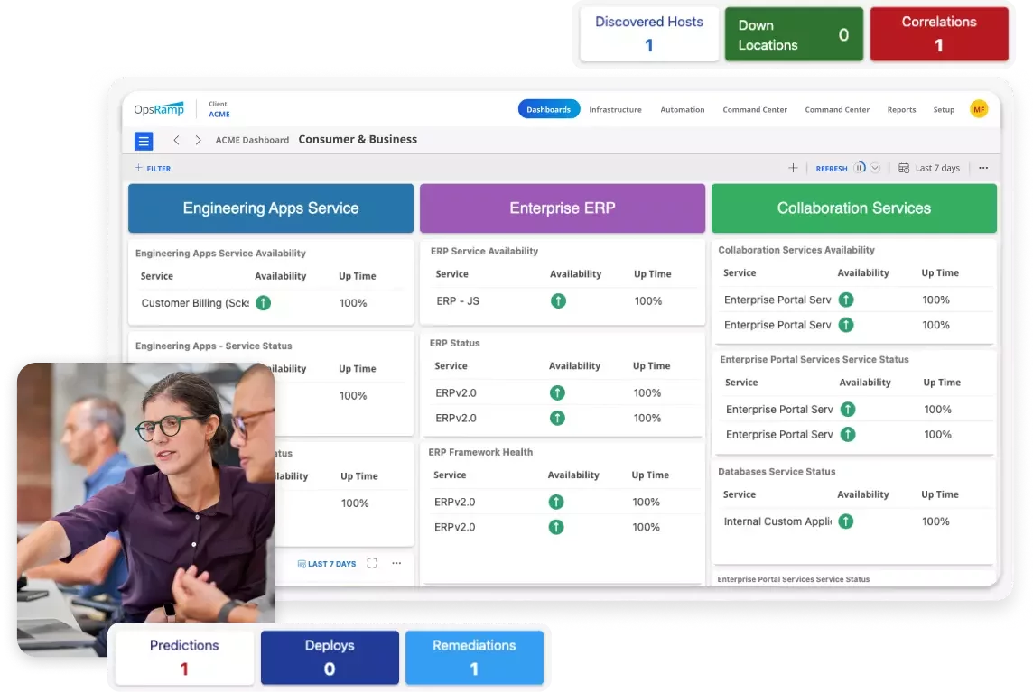Switch to the Infrastructure tab

click(615, 109)
